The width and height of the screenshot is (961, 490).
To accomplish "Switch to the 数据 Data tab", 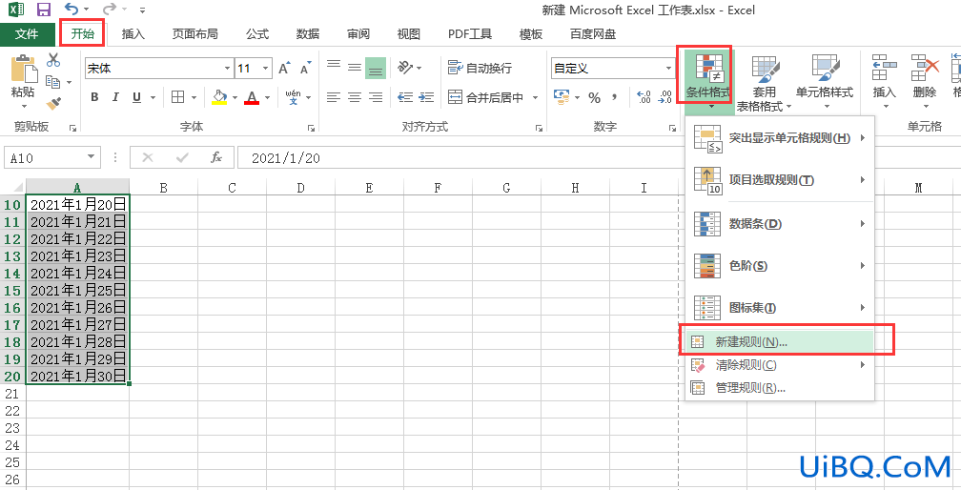I will pyautogui.click(x=308, y=34).
